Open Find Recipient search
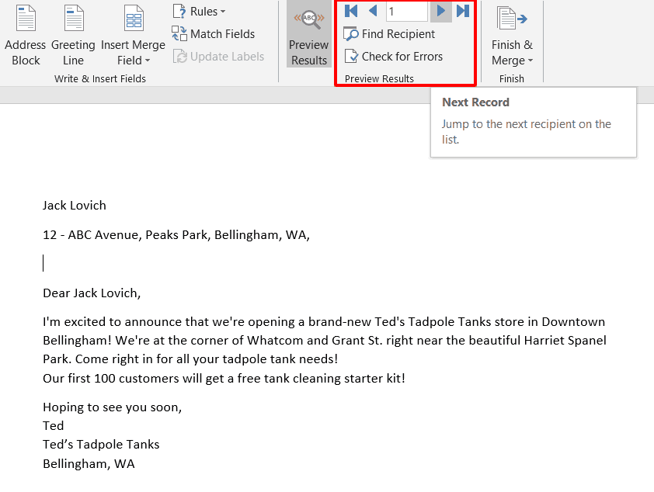The width and height of the screenshot is (654, 492). [389, 34]
